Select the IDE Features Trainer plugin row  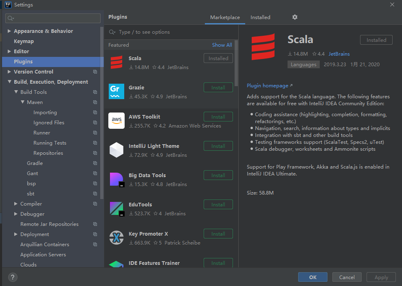pyautogui.click(x=169, y=262)
